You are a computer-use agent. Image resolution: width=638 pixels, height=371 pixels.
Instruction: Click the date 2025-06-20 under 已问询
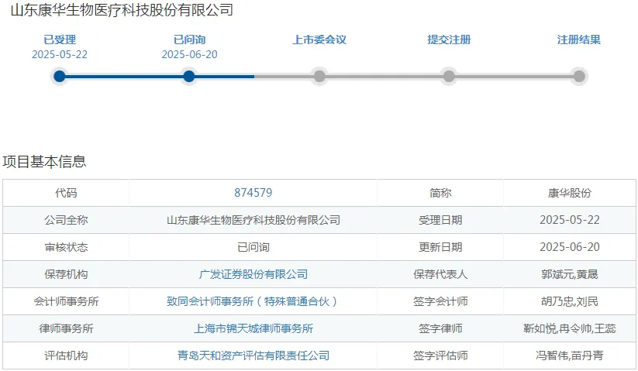(189, 54)
